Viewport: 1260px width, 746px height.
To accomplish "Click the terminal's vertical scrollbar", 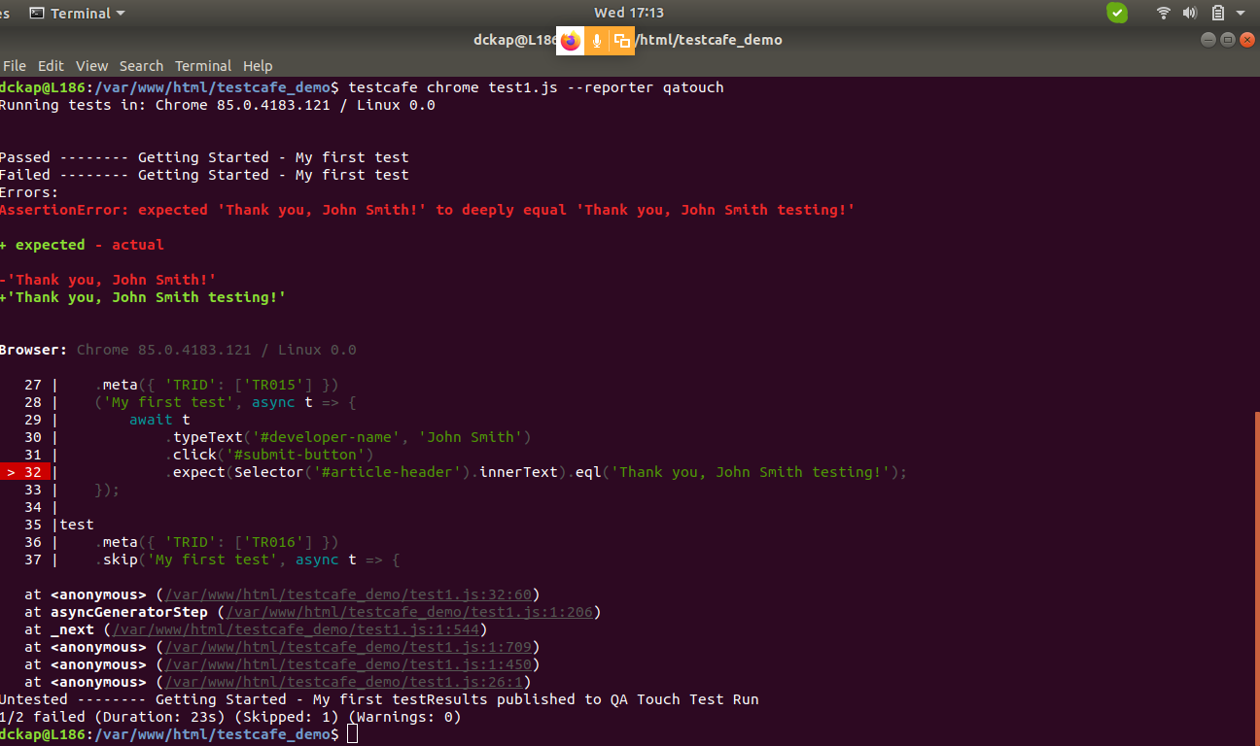I will point(1257,577).
